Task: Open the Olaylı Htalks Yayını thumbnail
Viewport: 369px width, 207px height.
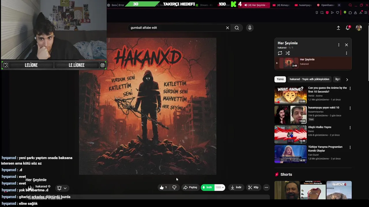Action: pos(291,134)
